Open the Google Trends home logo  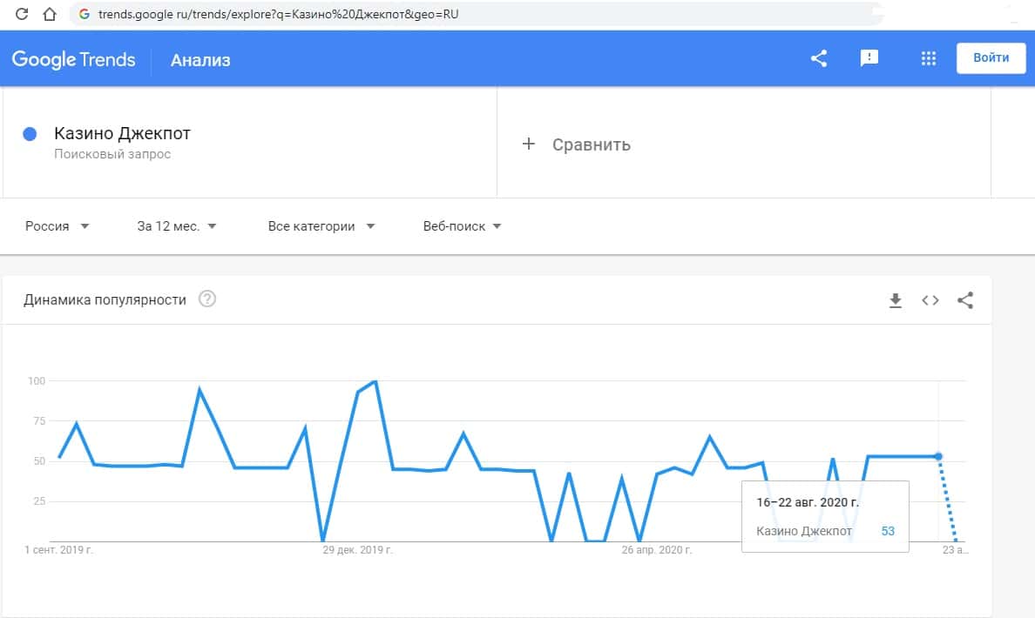[73, 59]
